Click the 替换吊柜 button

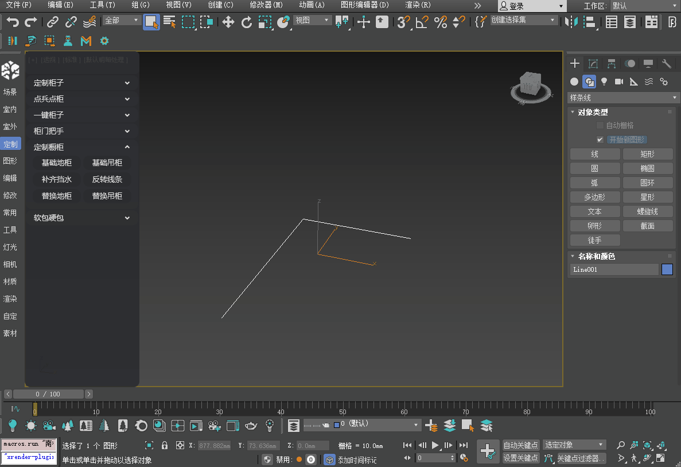(x=107, y=196)
